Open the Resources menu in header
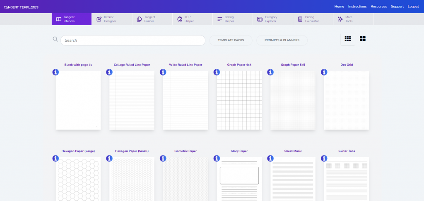Viewport: 424px width, 201px height. (x=378, y=7)
